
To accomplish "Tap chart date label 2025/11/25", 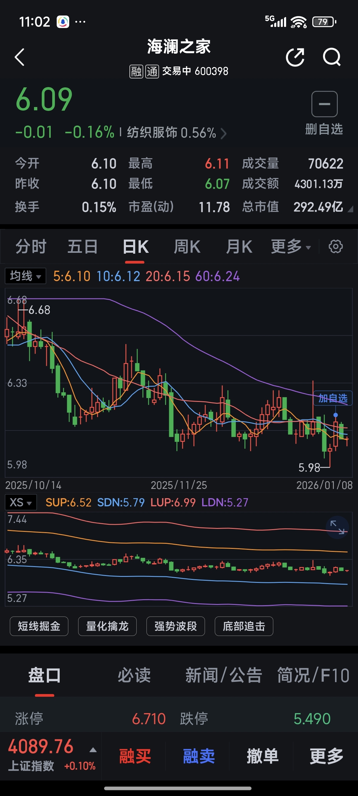I will [179, 485].
